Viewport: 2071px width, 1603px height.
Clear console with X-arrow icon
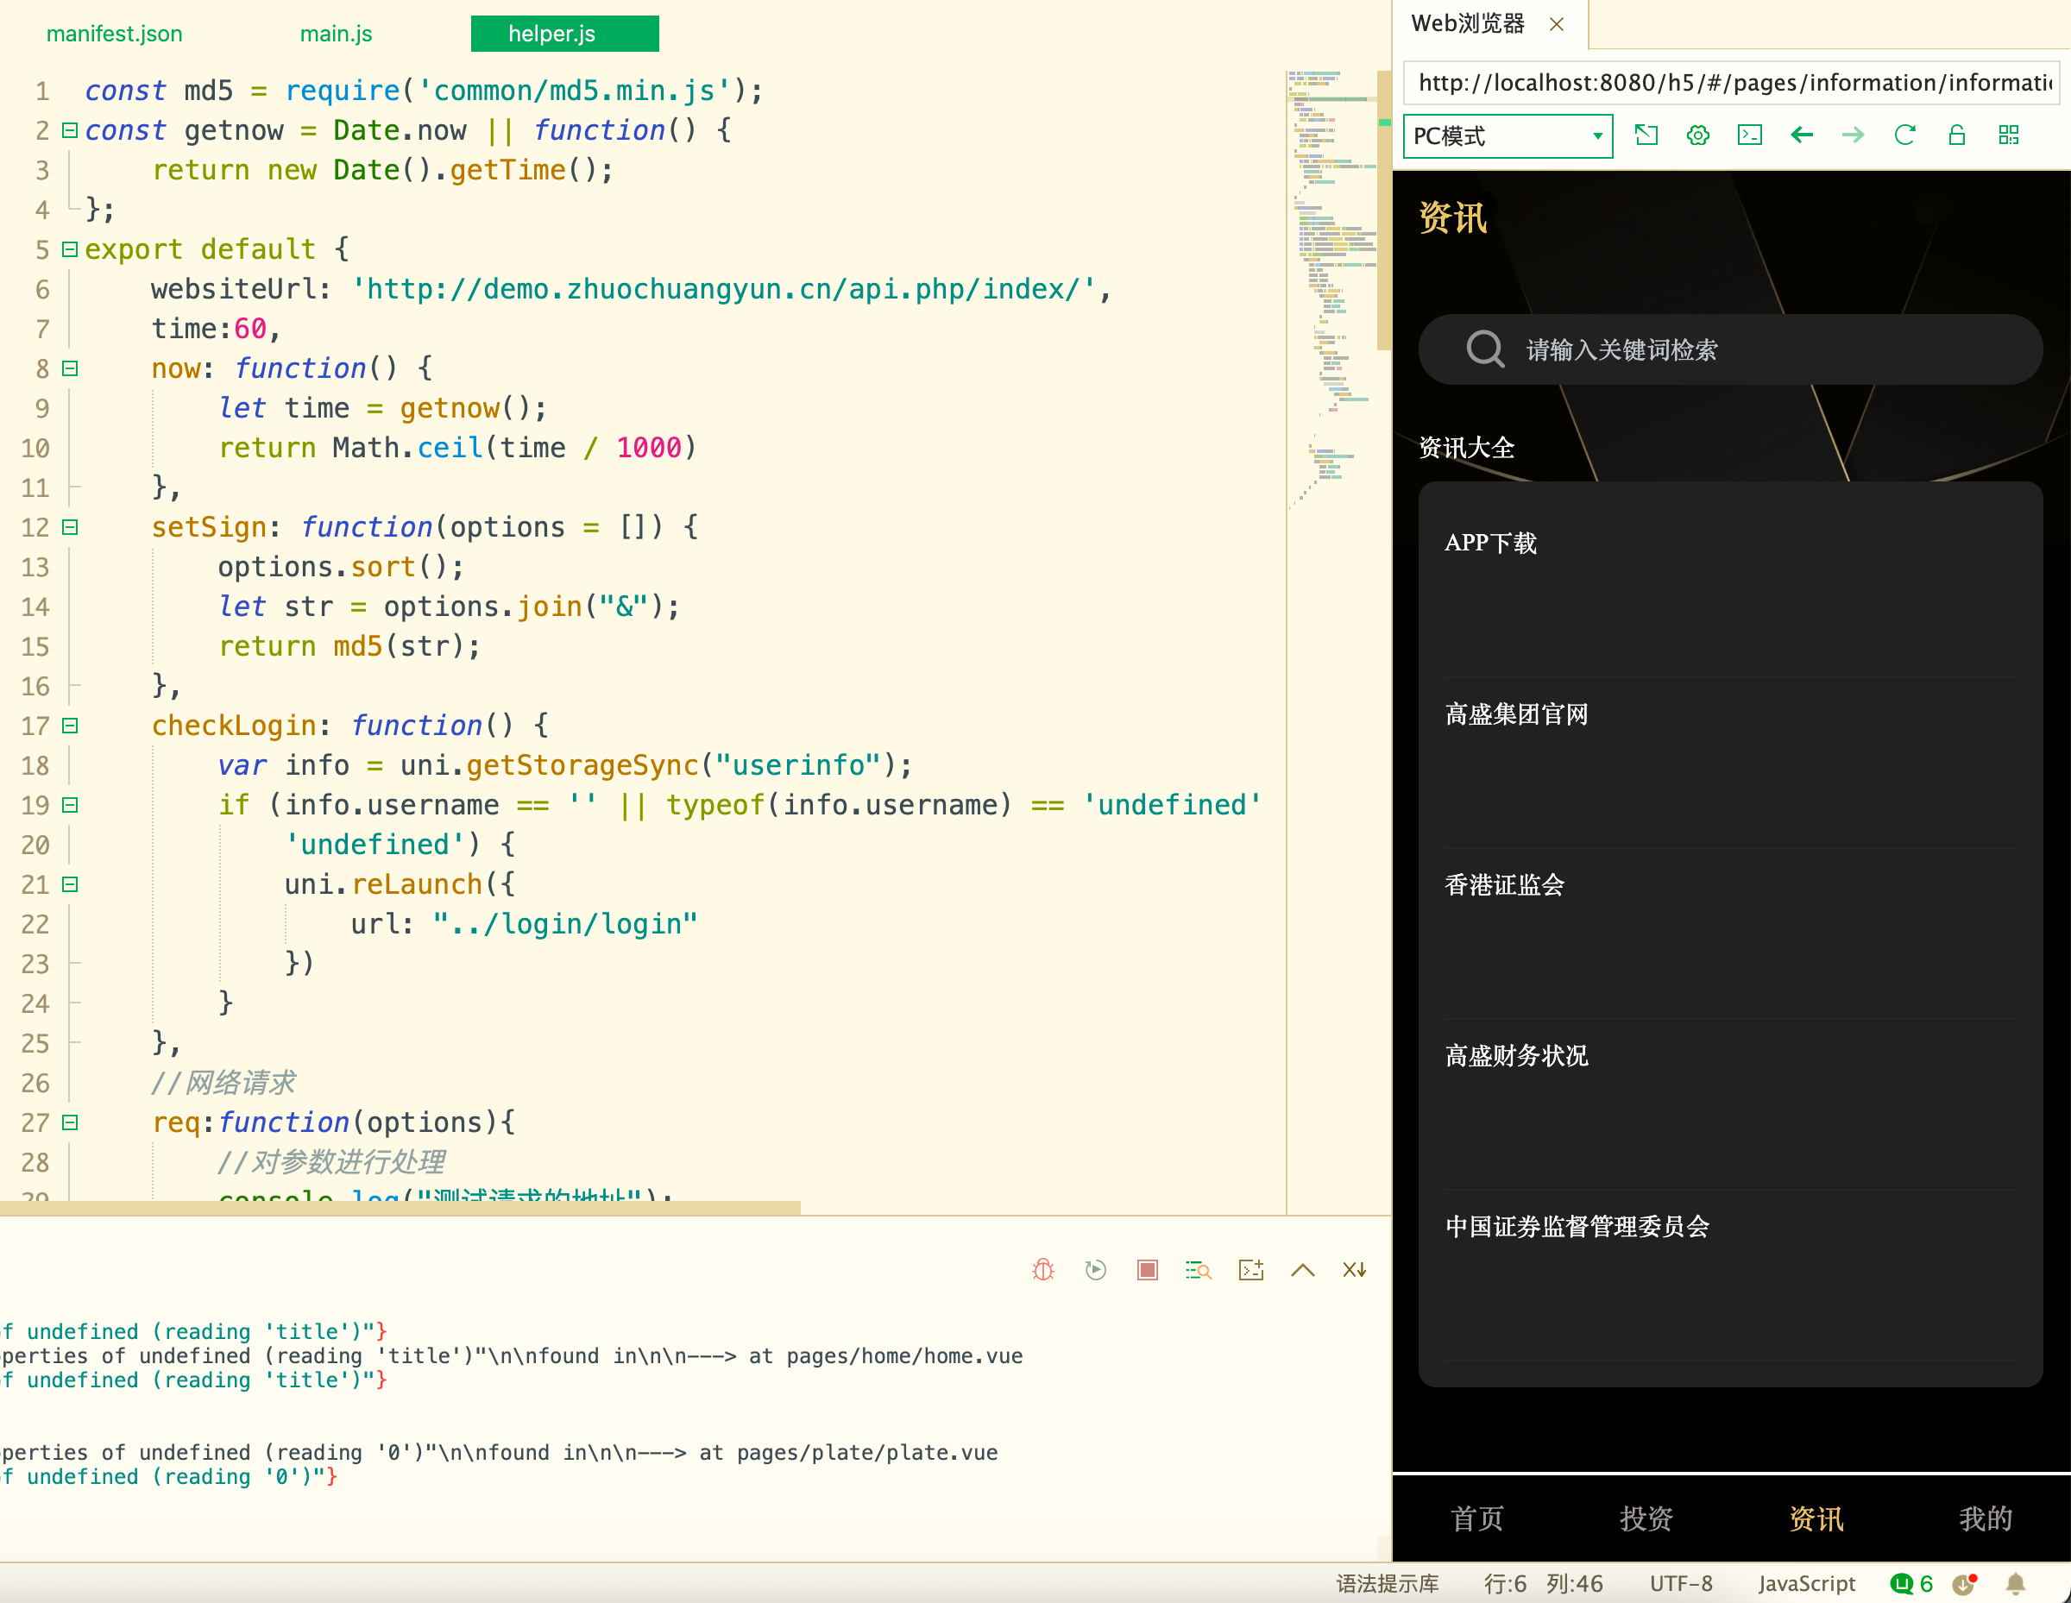pyautogui.click(x=1354, y=1269)
